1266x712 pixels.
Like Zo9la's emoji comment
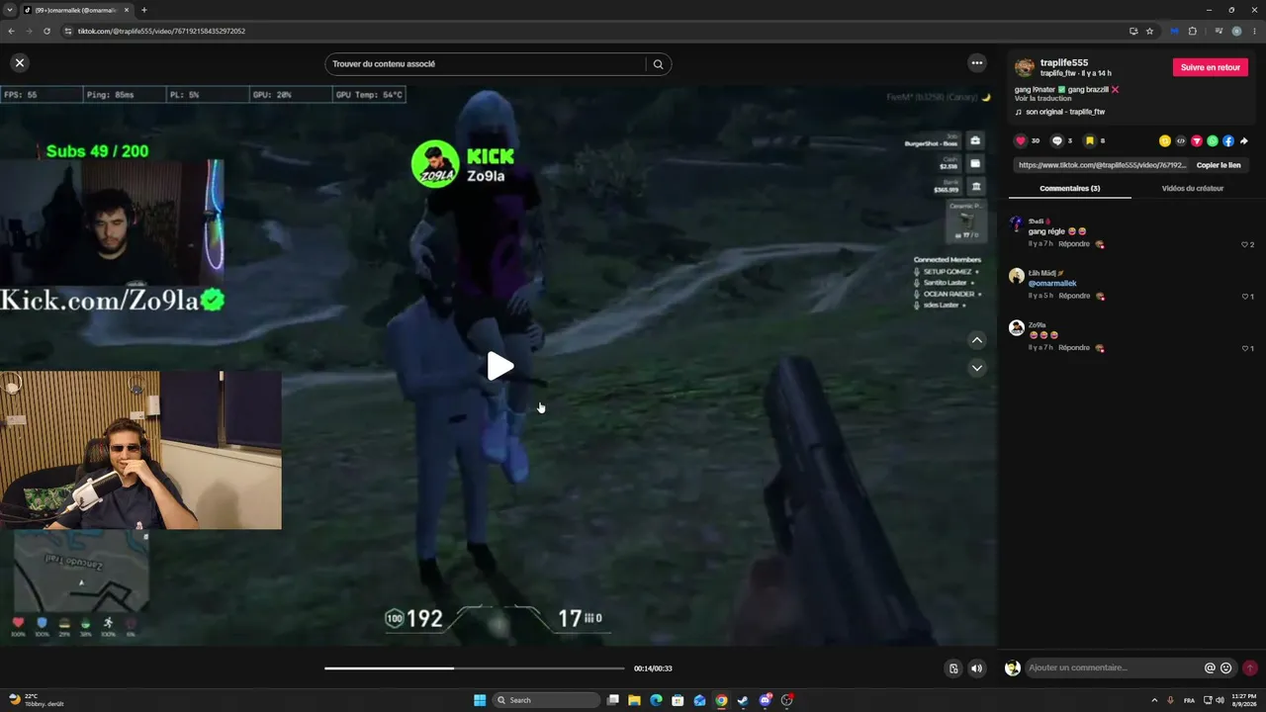click(1247, 348)
